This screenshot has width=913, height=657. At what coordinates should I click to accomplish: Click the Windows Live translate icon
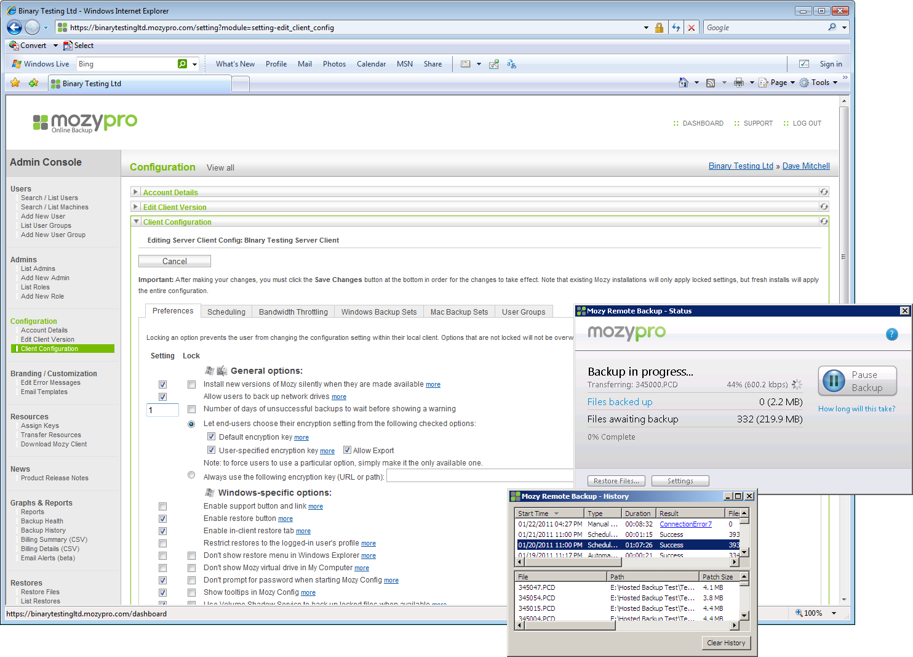(511, 64)
